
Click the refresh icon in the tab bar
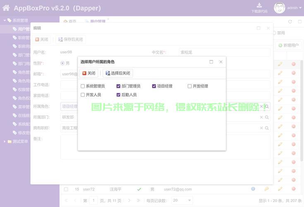(290, 22)
